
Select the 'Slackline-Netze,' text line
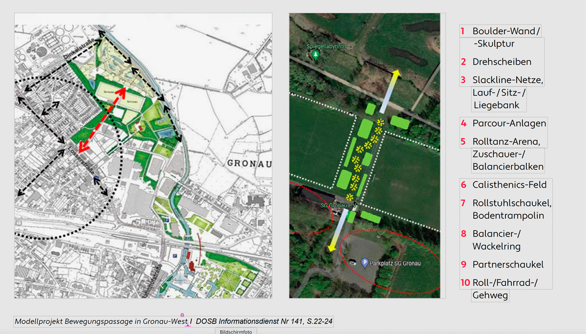[x=507, y=79]
